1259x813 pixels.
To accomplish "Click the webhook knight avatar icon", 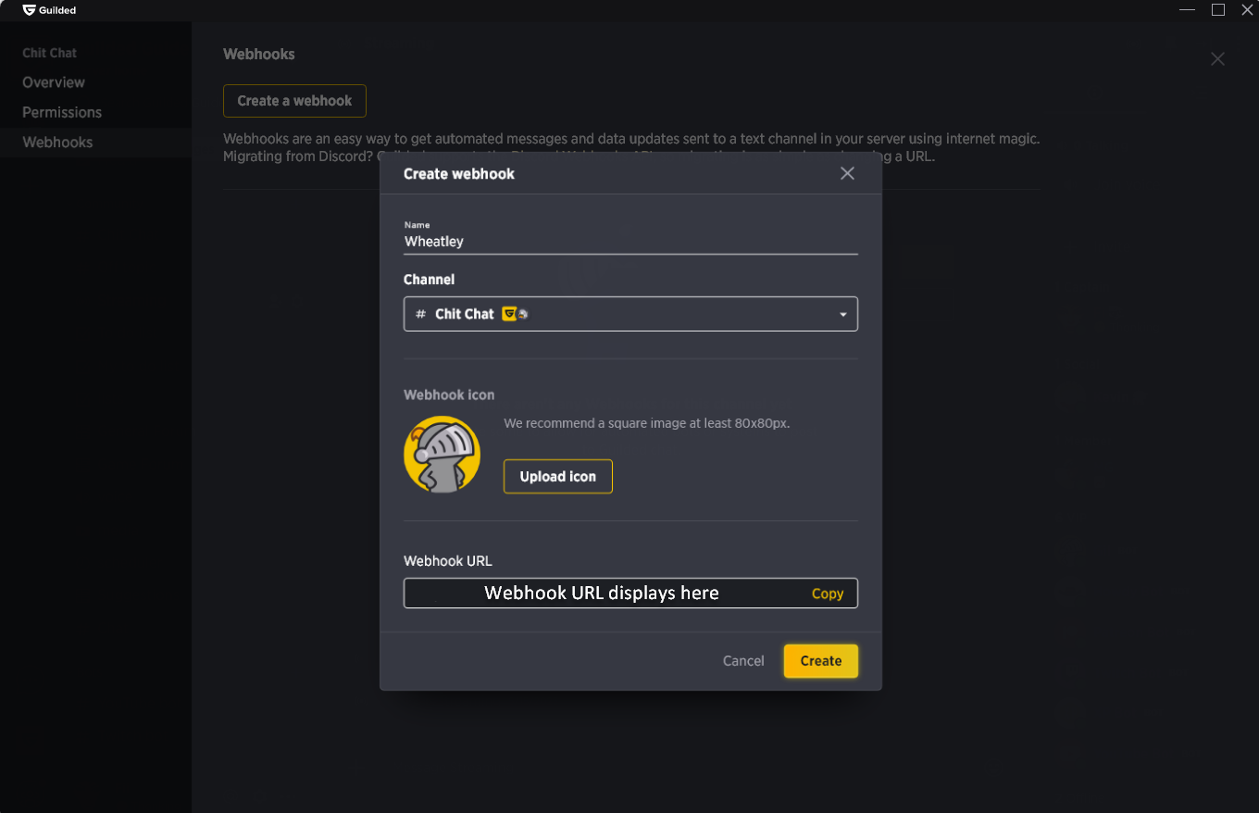I will point(442,454).
